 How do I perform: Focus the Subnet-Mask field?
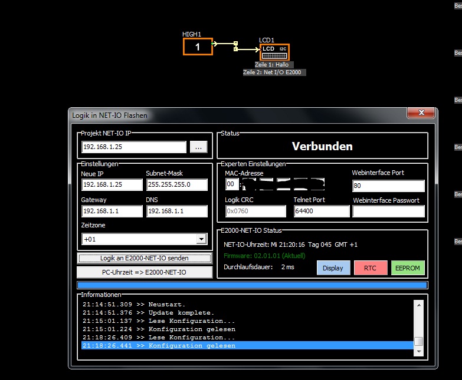176,185
